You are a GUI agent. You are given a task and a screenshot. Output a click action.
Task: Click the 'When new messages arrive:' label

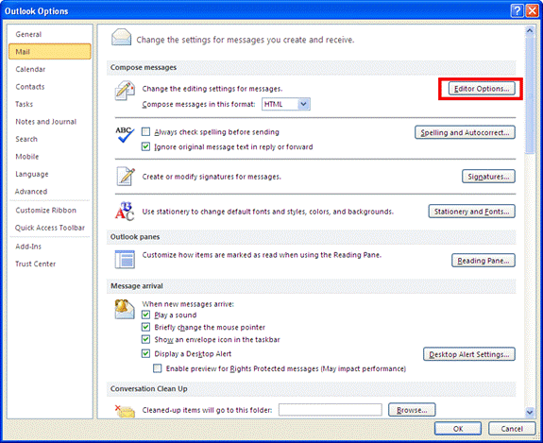coord(188,304)
